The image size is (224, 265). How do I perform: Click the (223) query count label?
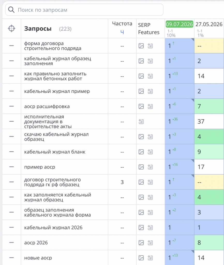tap(65, 29)
